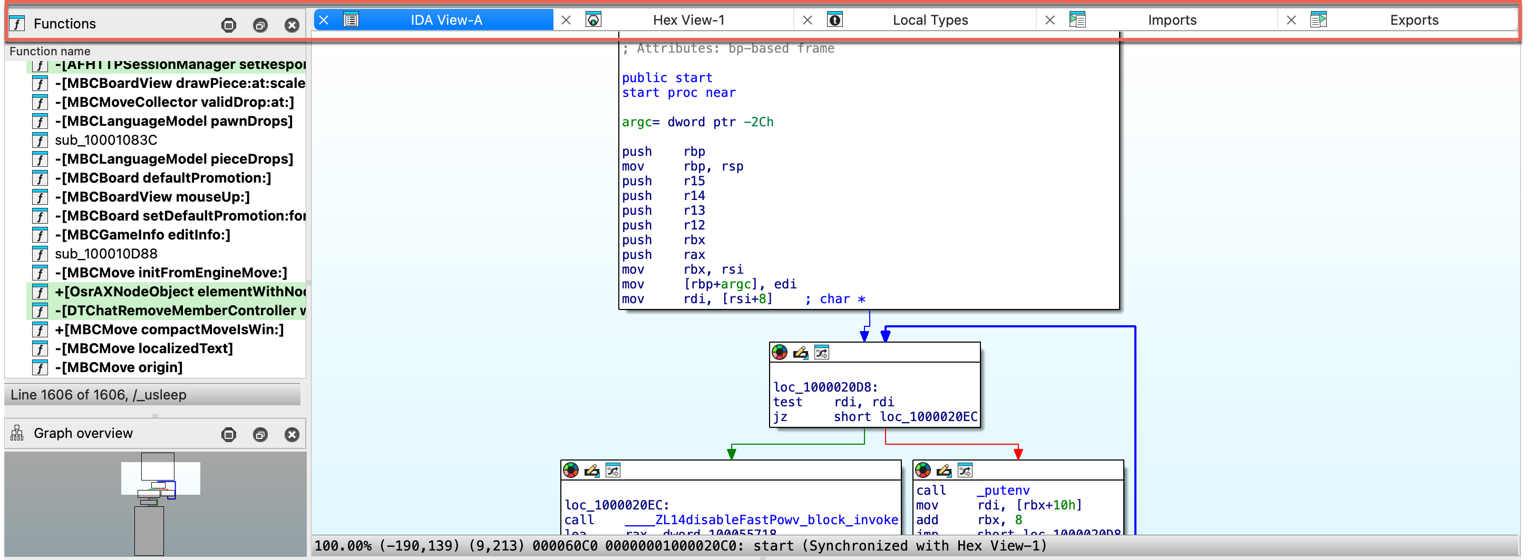Image resolution: width=1536 pixels, height=560 pixels.
Task: Click the graph overview thumbnail
Action: (x=155, y=503)
